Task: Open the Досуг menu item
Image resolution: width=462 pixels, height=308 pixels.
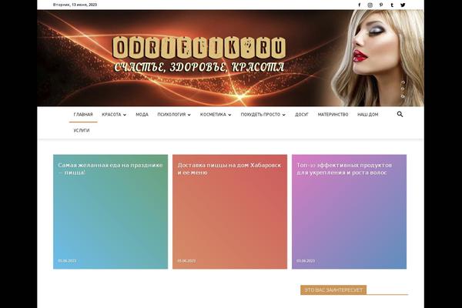Action: (x=302, y=115)
